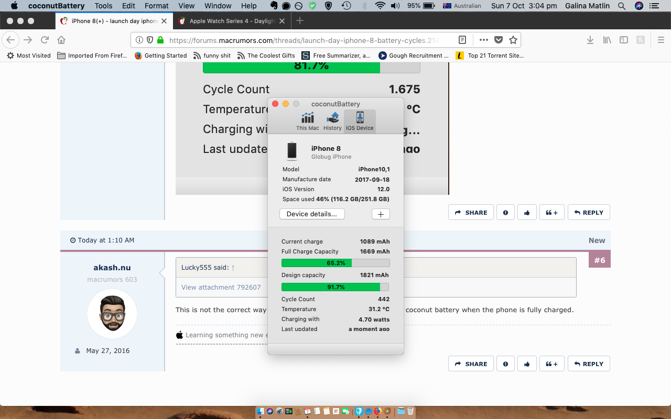Image resolution: width=671 pixels, height=419 pixels.
Task: Open the Help menu
Action: click(x=249, y=6)
